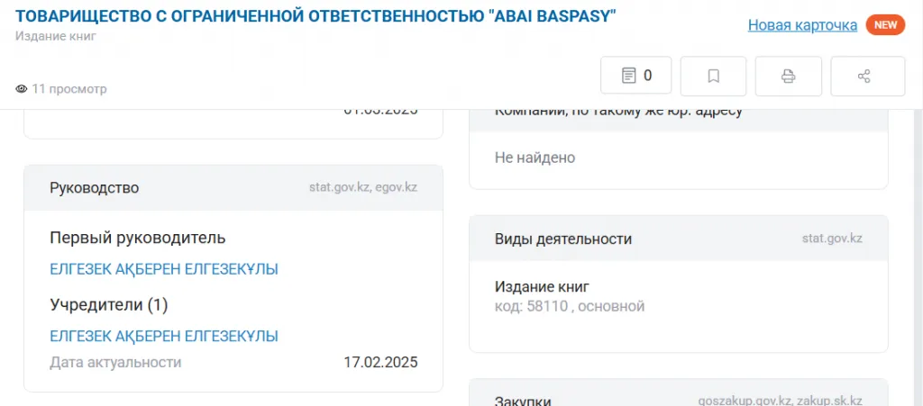This screenshot has height=406, width=923.
Task: Click the Учредители (1) heading
Action: [x=108, y=305]
